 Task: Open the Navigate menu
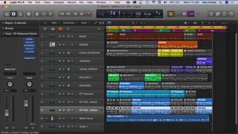(59, 2)
